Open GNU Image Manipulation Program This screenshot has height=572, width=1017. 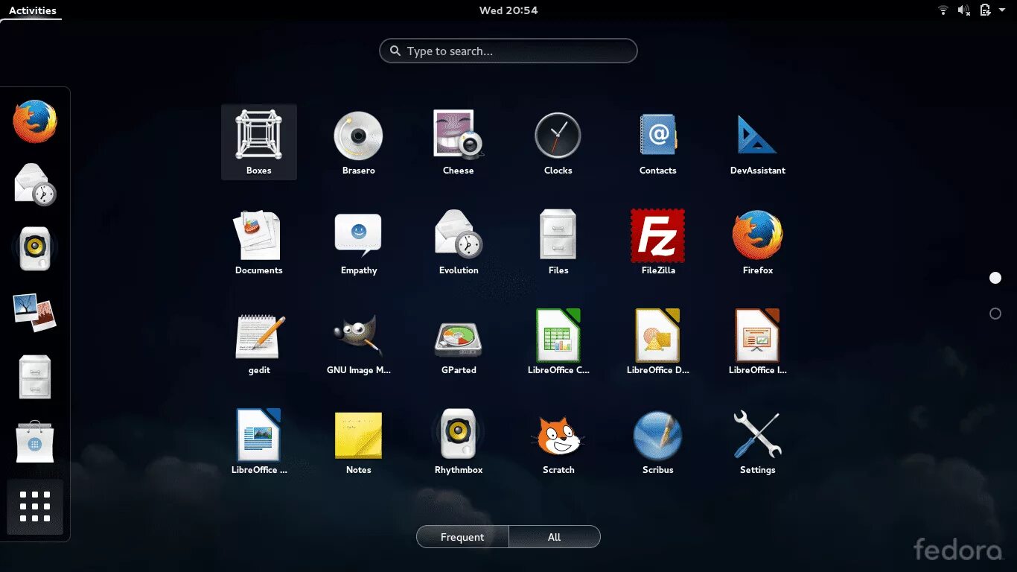coord(358,341)
